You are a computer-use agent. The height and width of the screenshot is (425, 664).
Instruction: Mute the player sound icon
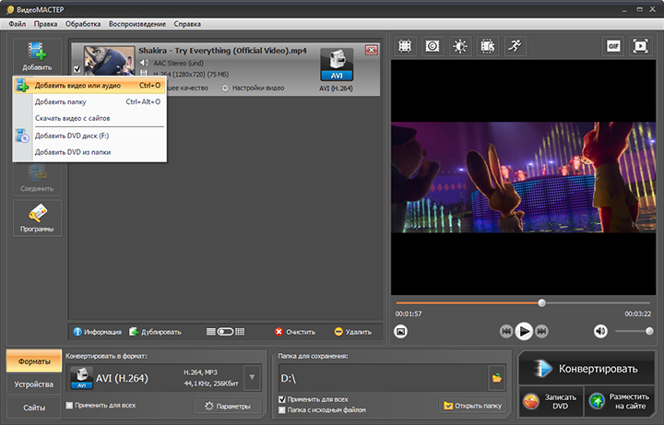600,331
